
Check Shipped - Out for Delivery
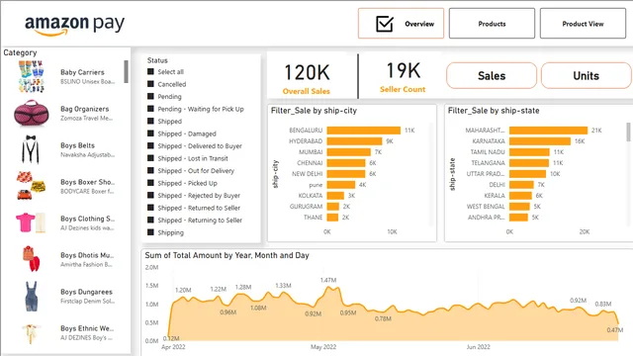pos(150,170)
